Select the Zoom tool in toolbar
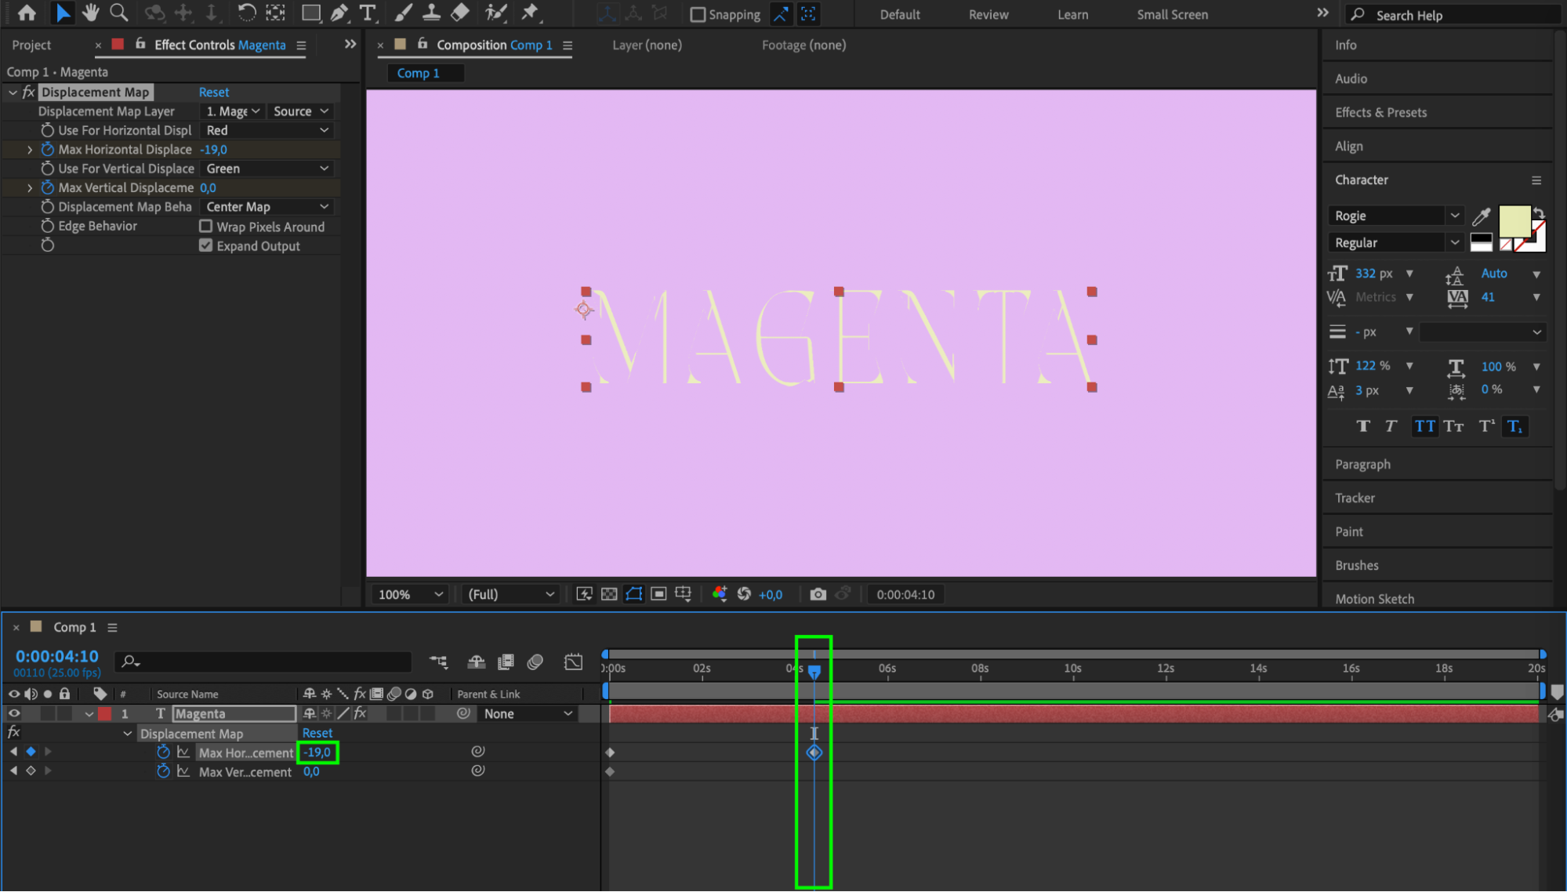1567x892 pixels. (x=118, y=13)
